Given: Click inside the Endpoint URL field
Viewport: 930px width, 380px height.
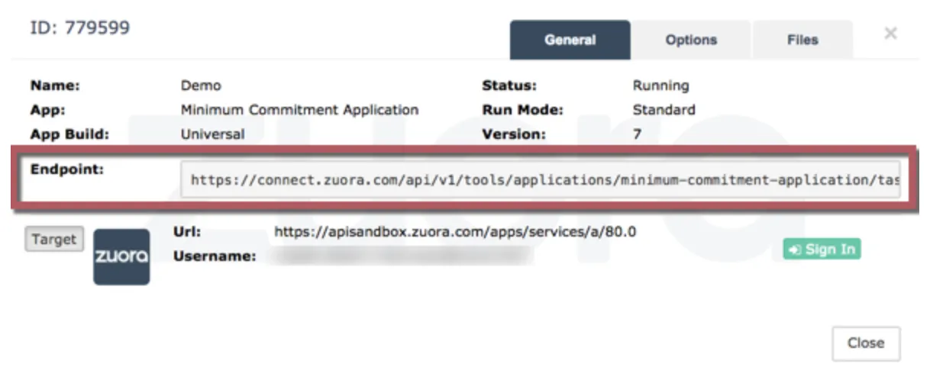Looking at the screenshot, I should point(541,180).
